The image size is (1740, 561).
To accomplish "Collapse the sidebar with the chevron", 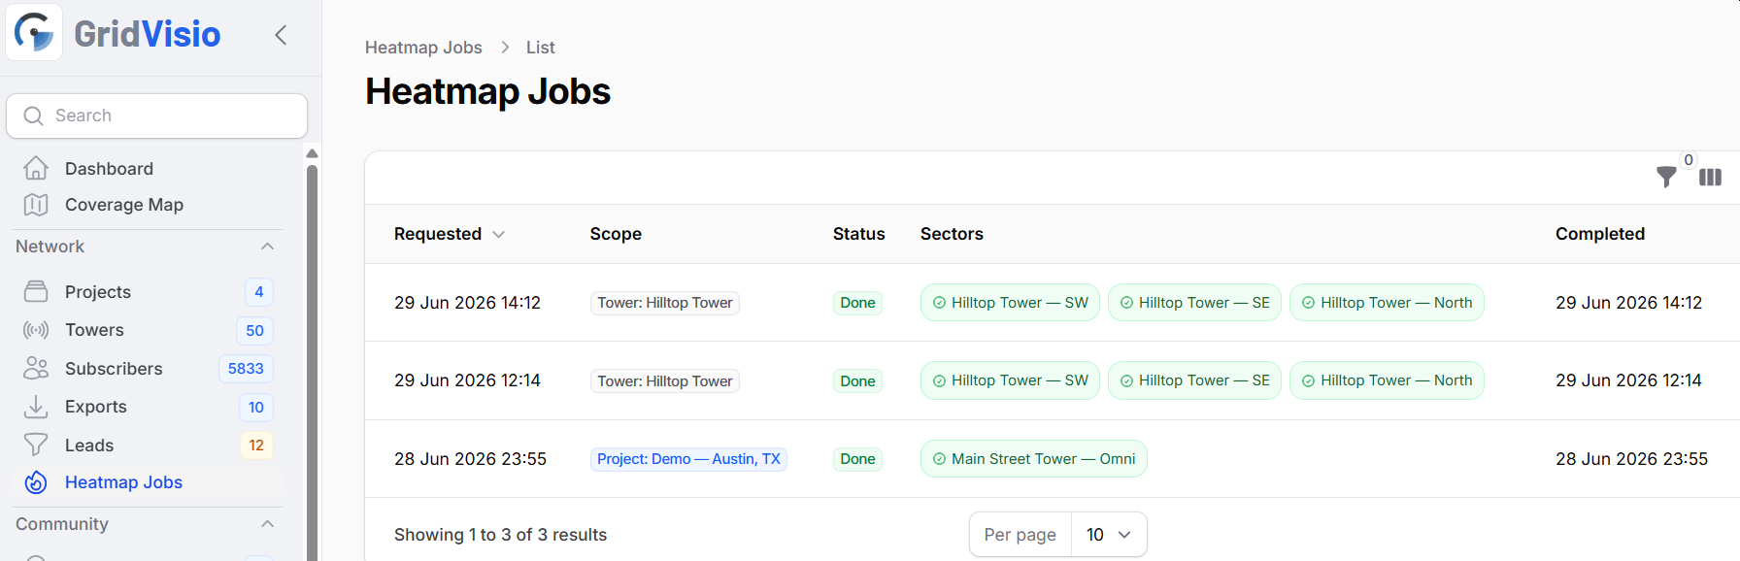I will click(281, 35).
